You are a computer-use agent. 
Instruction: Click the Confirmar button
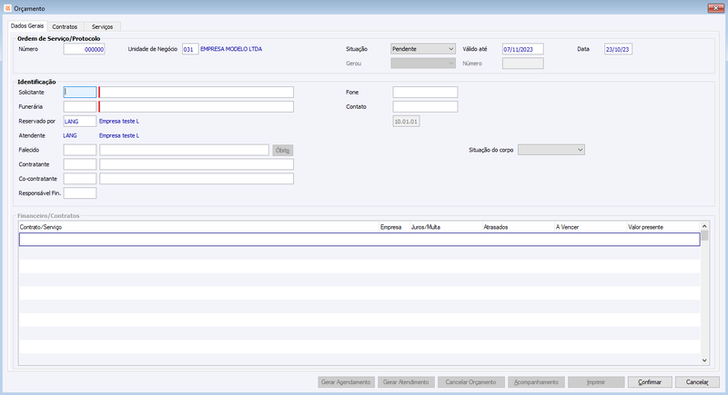(650, 382)
